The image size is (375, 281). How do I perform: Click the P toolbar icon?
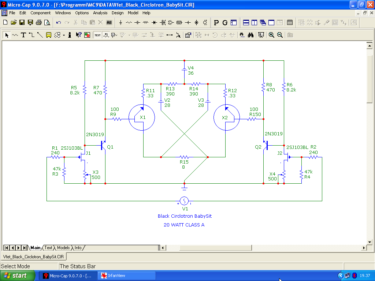(x=216, y=22)
